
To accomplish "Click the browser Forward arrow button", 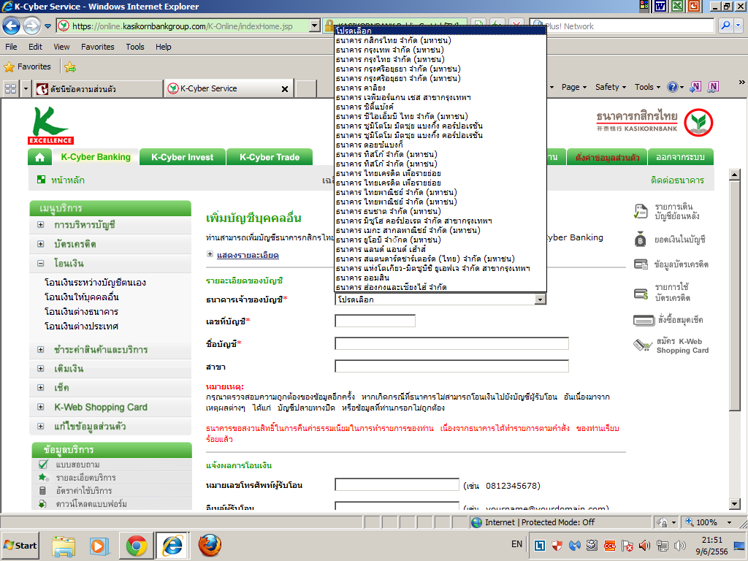I will (31, 26).
